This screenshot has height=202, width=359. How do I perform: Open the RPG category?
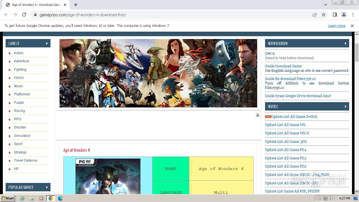pyautogui.click(x=18, y=119)
